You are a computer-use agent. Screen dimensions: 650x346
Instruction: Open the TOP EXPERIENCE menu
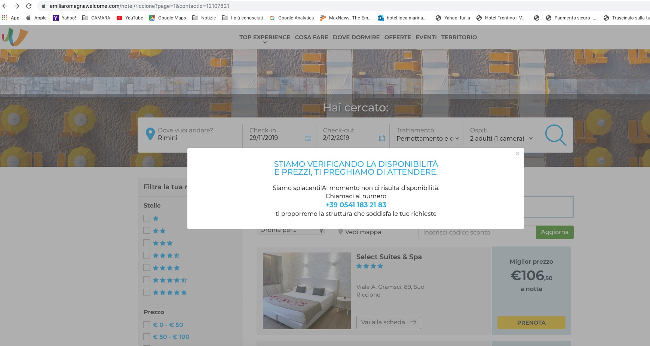265,37
